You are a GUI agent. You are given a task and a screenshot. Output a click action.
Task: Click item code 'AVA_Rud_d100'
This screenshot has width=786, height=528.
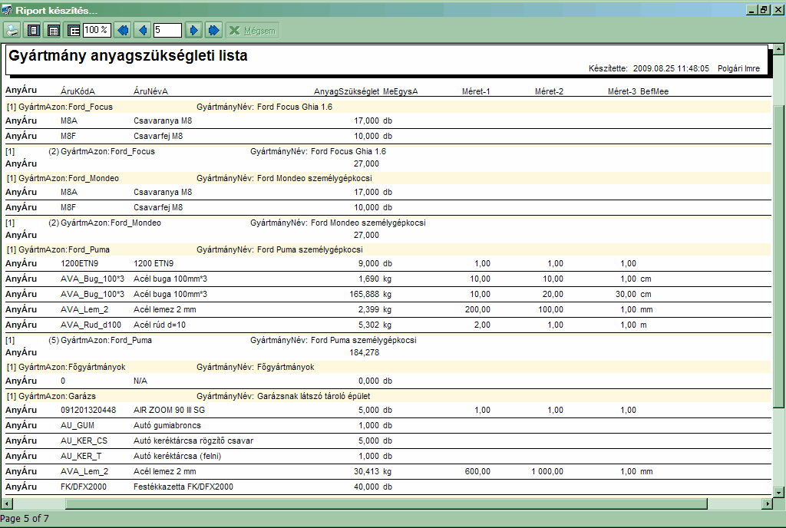point(91,325)
